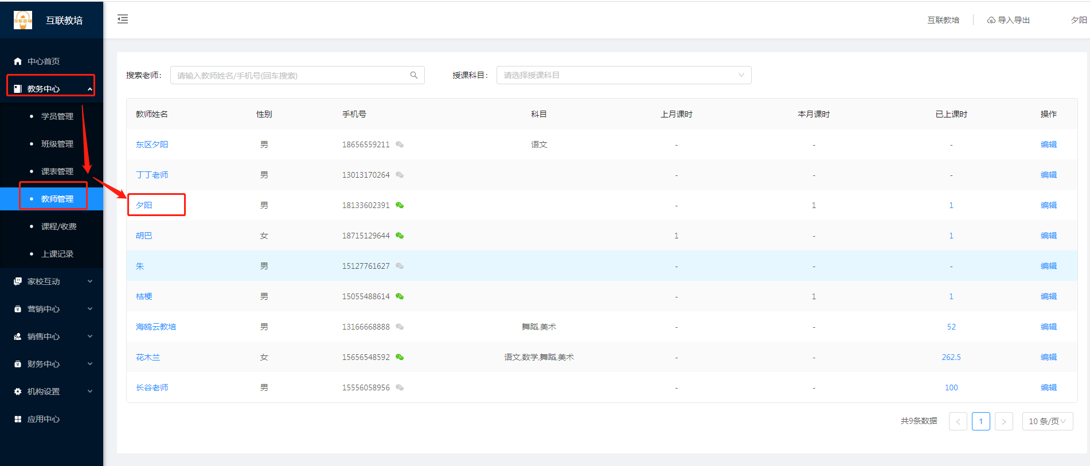Click the 销售中心 sidebar icon
1090x466 pixels.
point(18,336)
